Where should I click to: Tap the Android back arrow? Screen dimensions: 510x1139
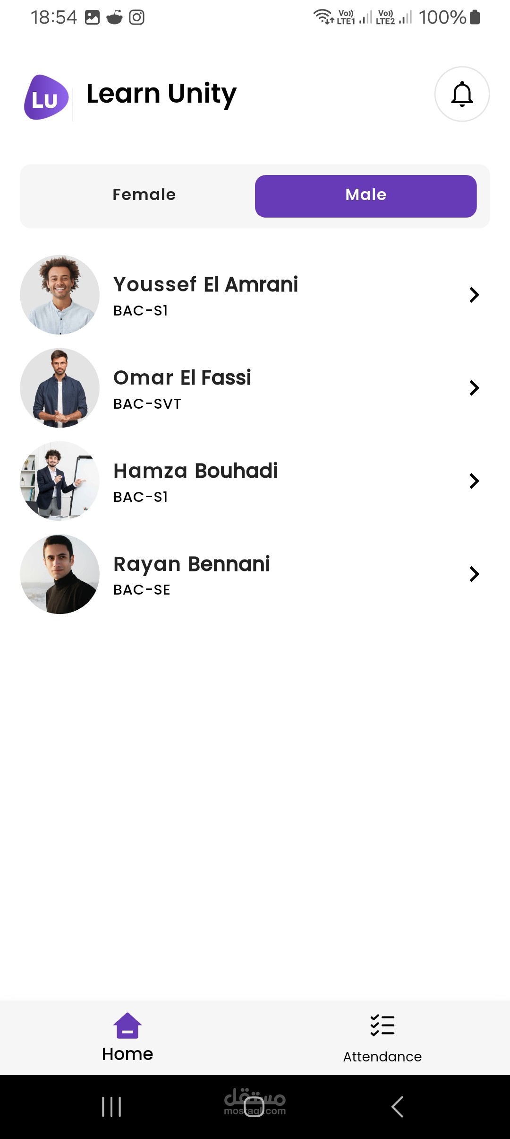point(398,1107)
